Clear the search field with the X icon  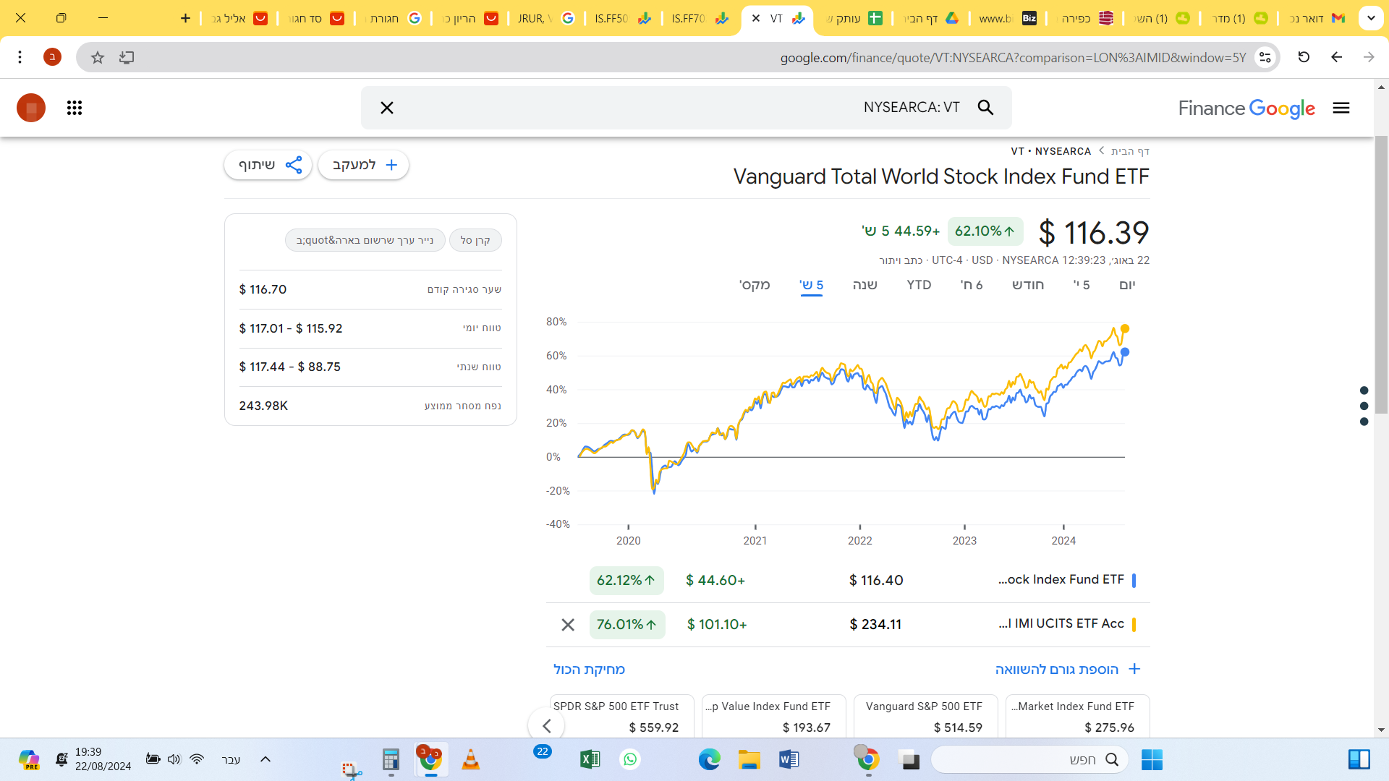387,108
